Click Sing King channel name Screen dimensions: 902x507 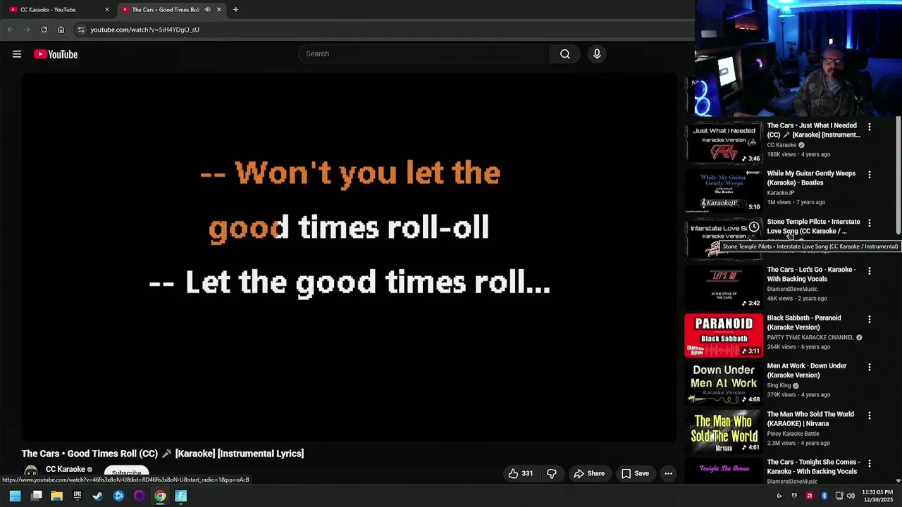click(x=779, y=386)
